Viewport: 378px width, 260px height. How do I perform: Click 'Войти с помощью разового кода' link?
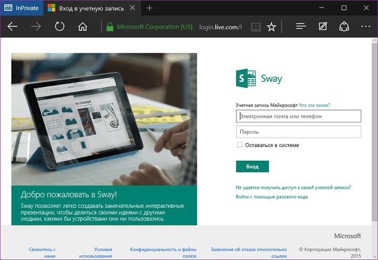(x=272, y=197)
